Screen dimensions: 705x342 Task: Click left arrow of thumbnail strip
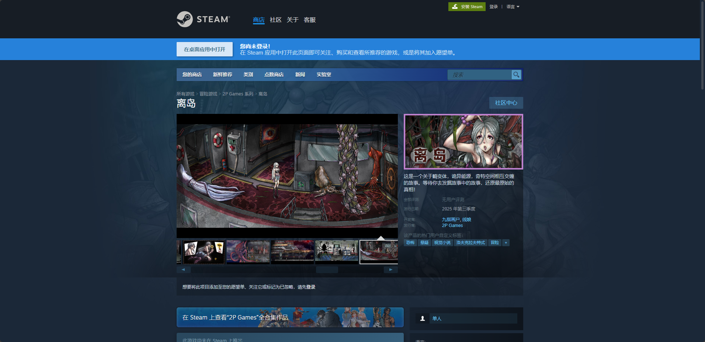pyautogui.click(x=184, y=270)
